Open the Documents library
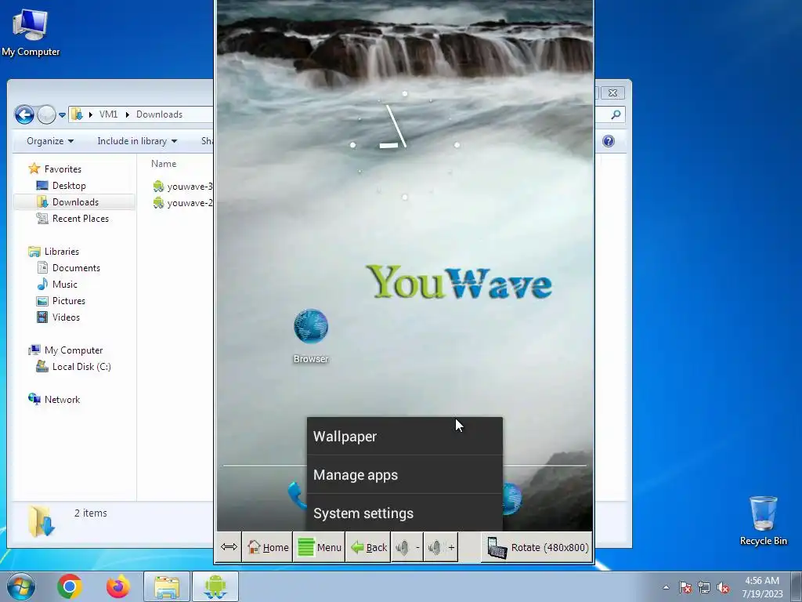 coord(76,268)
